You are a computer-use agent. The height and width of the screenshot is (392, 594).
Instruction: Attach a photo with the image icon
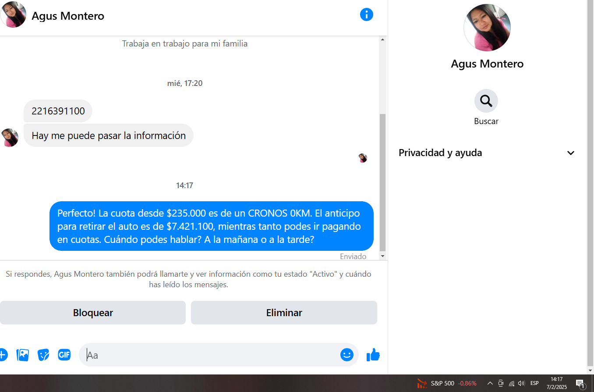pos(23,355)
